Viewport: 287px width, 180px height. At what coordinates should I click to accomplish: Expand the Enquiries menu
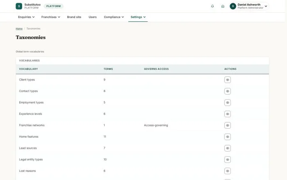point(26,17)
